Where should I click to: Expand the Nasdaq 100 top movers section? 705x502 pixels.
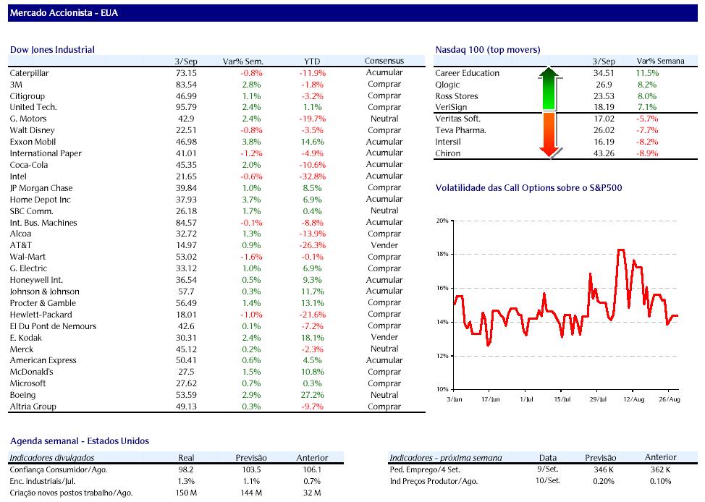pyautogui.click(x=487, y=49)
